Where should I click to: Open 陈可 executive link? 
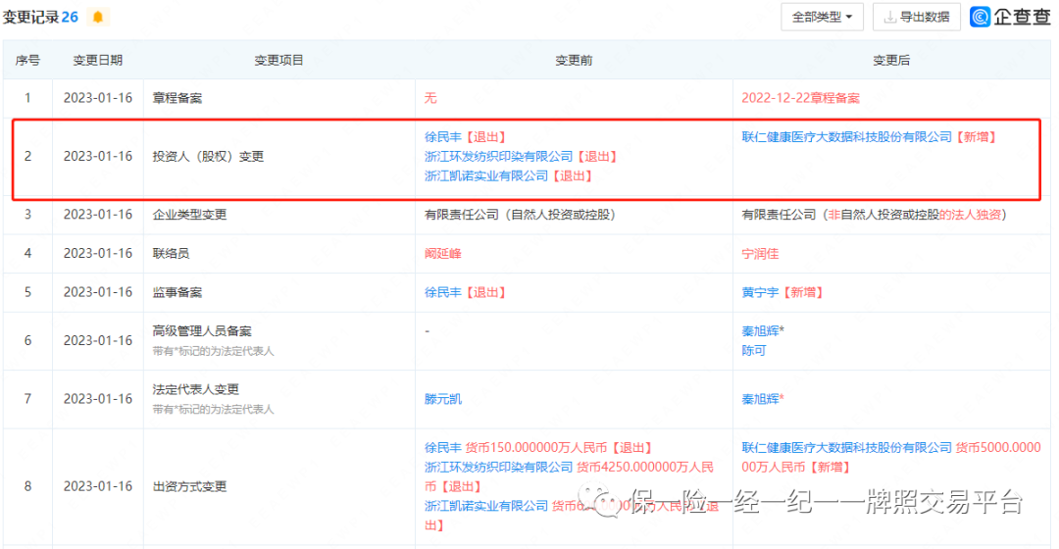[x=754, y=350]
